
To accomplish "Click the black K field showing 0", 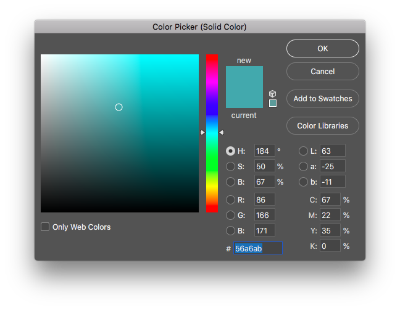I will click(x=330, y=246).
